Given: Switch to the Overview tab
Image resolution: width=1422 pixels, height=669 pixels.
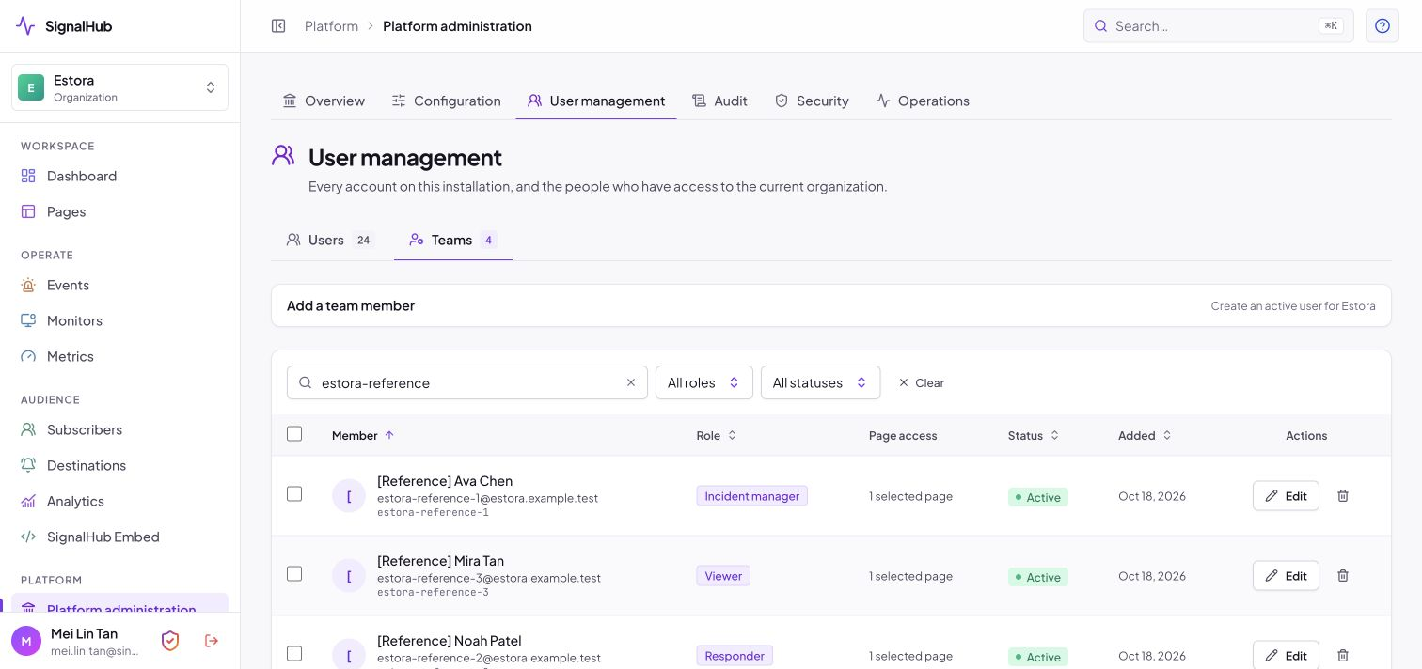Looking at the screenshot, I should [x=324, y=101].
